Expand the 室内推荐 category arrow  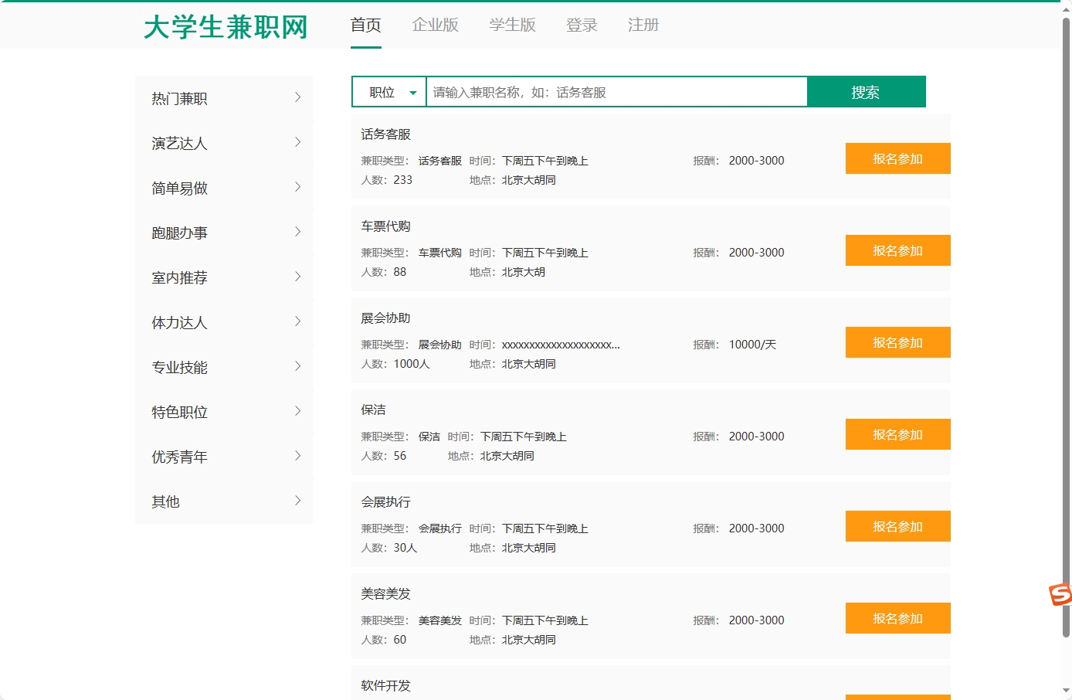click(x=298, y=277)
